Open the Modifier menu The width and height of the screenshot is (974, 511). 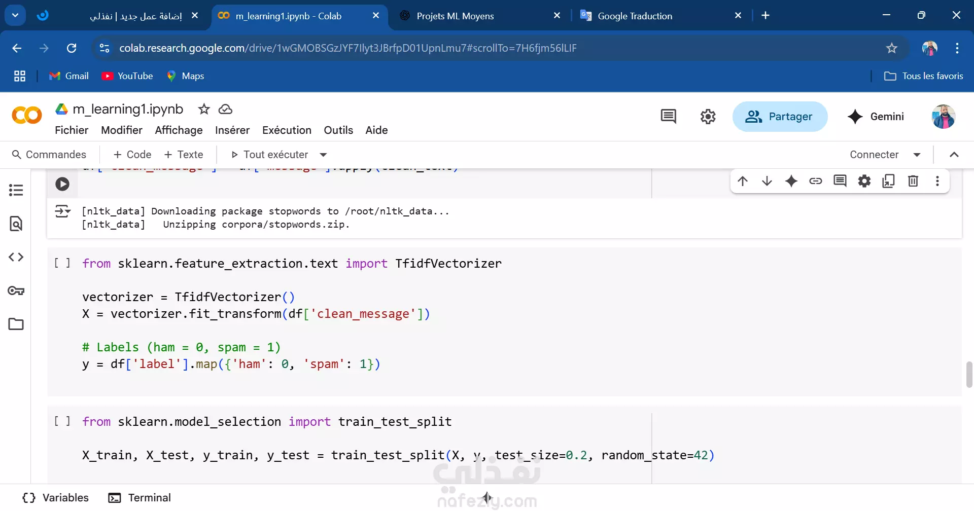click(x=122, y=130)
